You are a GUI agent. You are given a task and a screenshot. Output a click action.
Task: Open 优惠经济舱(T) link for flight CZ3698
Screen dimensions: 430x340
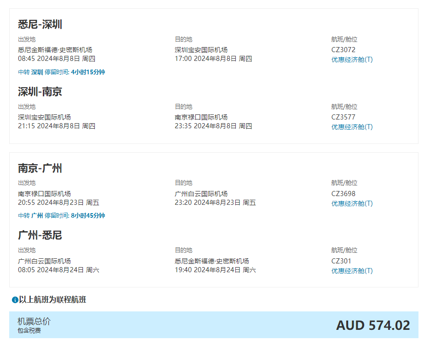[352, 203]
